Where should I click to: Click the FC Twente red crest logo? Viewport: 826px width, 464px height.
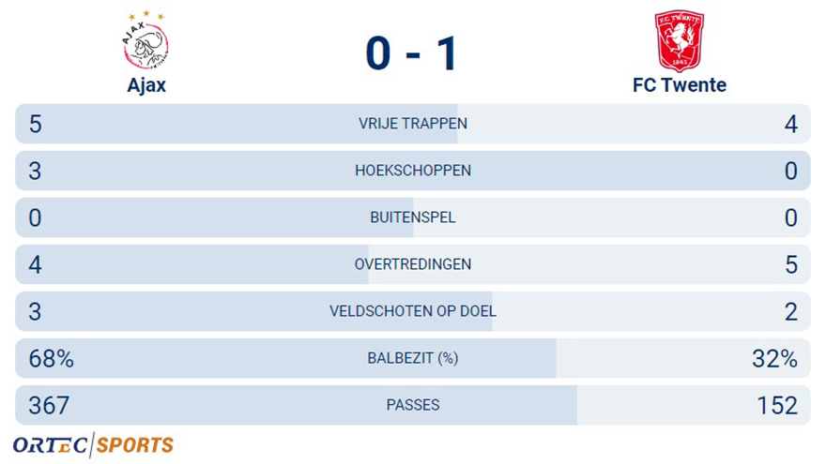tap(679, 41)
